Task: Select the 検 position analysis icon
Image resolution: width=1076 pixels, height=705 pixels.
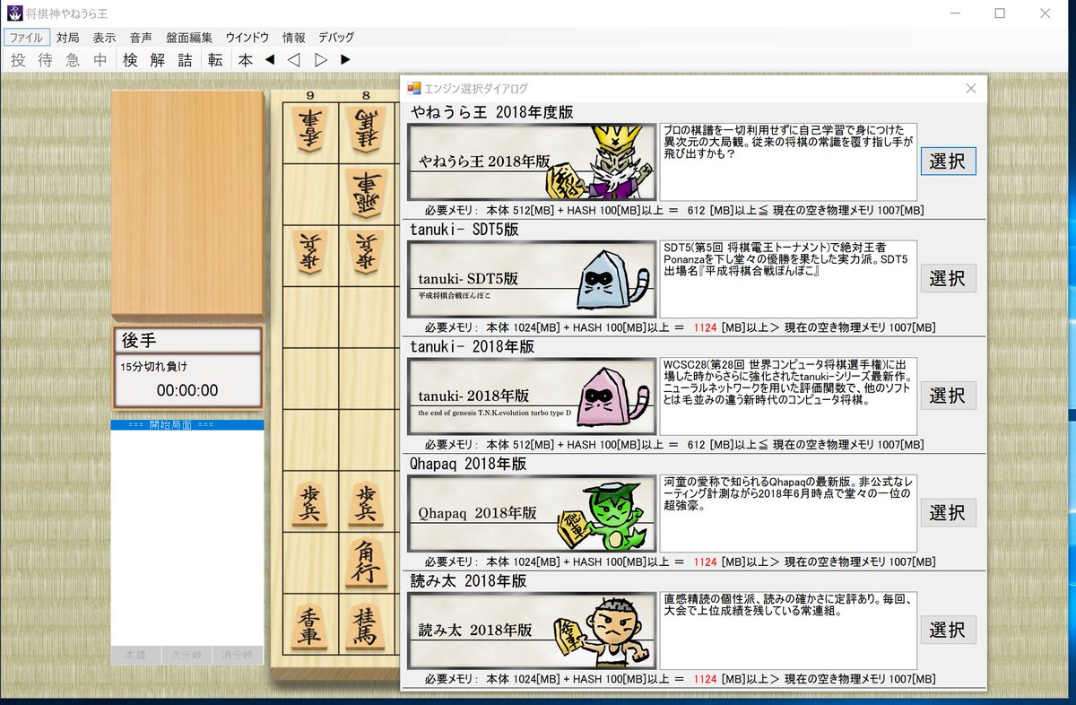Action: coord(127,60)
